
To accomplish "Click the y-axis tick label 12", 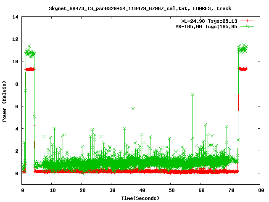I will tap(15, 39).
